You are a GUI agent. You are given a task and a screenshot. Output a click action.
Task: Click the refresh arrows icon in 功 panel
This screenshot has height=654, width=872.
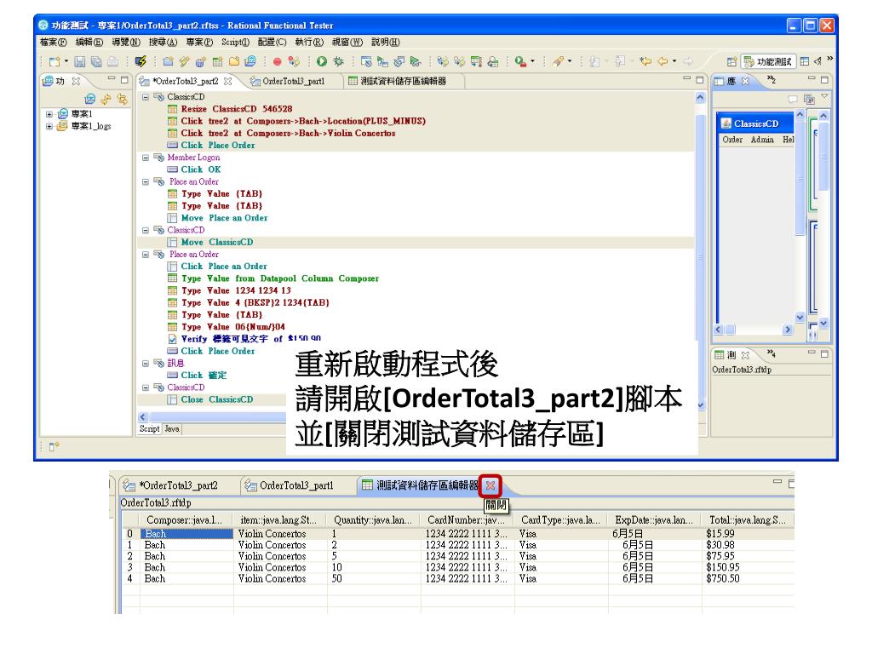tap(106, 99)
